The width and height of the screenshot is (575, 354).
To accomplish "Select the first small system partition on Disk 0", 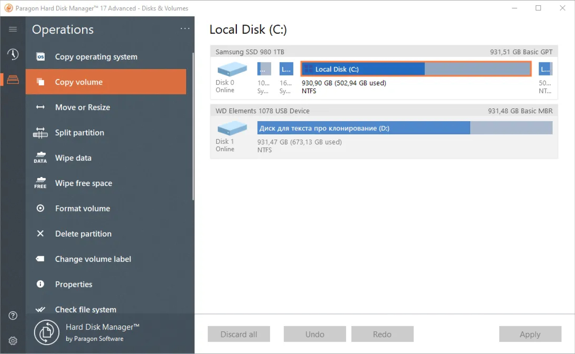I will [x=264, y=69].
